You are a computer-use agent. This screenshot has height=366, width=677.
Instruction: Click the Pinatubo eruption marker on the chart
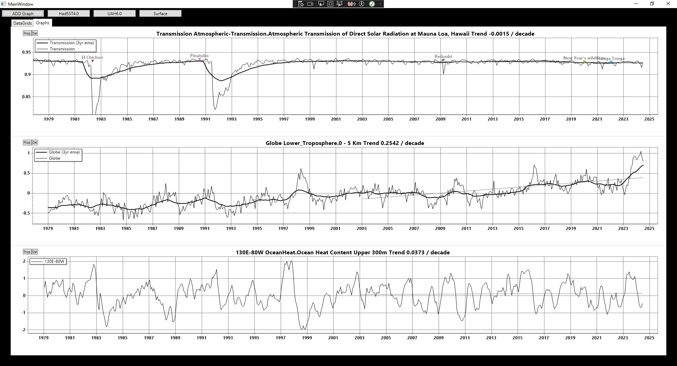[200, 59]
